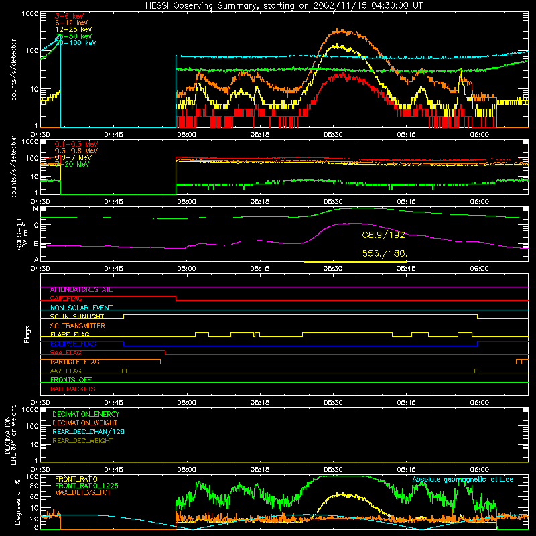536x536 pixels.
Task: Click the Degrees or % axis title
Action: pos(17,502)
